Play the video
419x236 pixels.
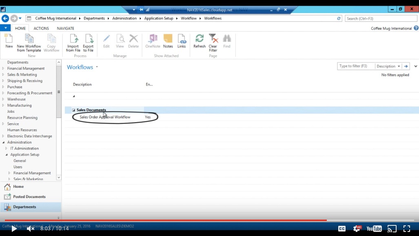point(14,229)
